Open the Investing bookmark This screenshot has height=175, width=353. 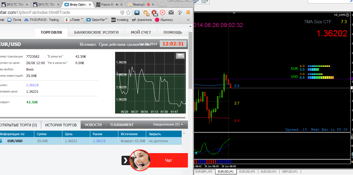(x=120, y=20)
